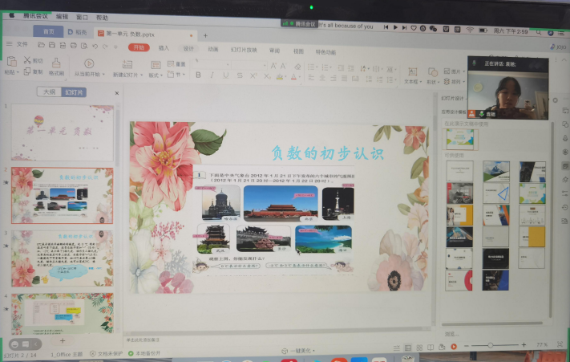The width and height of the screenshot is (570, 362).
Task: Click the Shapes icon in the ribbon
Action: click(x=433, y=71)
